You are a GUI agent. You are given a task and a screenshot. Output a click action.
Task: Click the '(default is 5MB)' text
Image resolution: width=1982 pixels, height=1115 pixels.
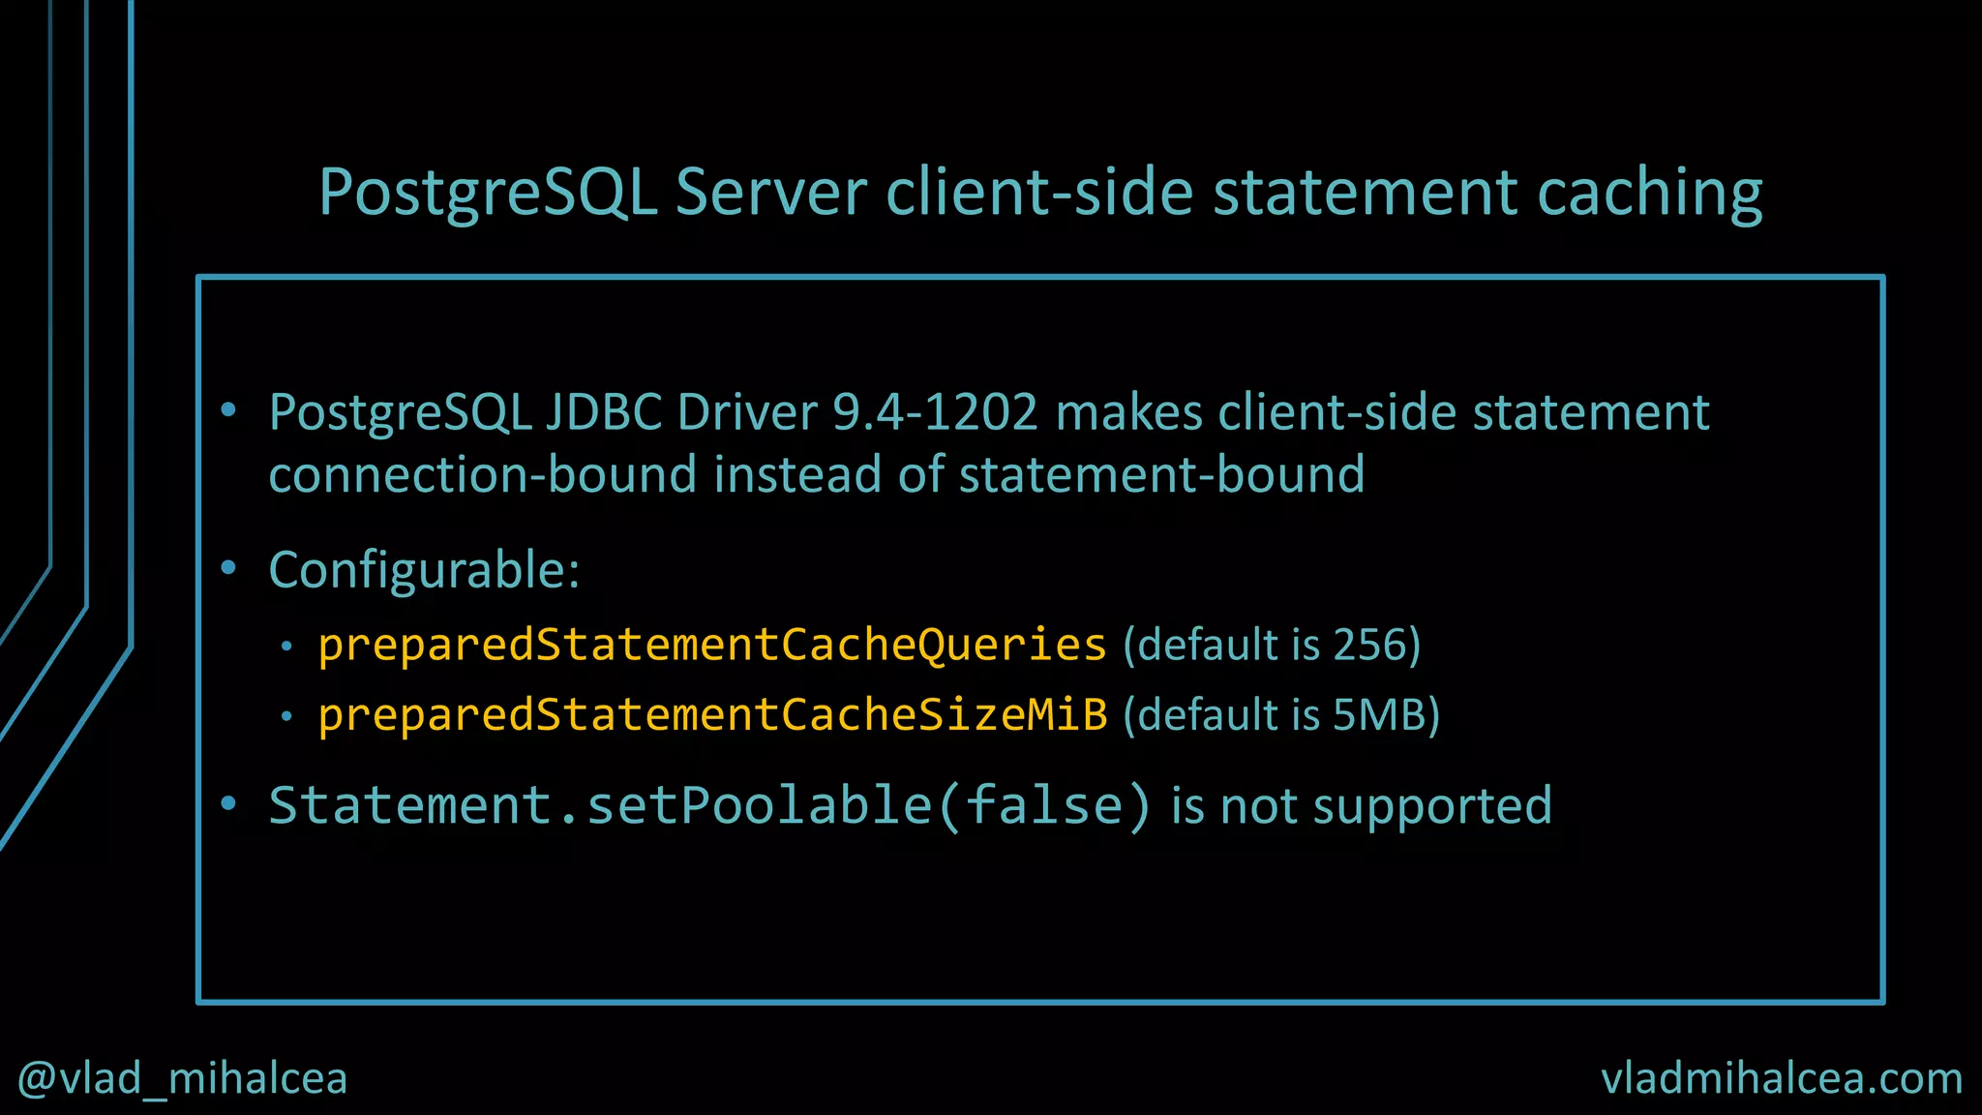1281,715
